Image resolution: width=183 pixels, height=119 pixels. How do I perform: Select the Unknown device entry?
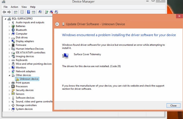[27, 79]
